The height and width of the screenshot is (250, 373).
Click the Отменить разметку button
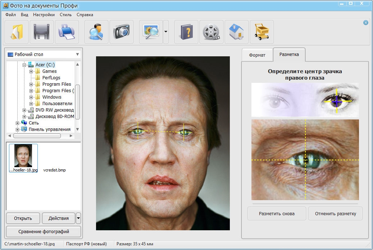(x=335, y=213)
